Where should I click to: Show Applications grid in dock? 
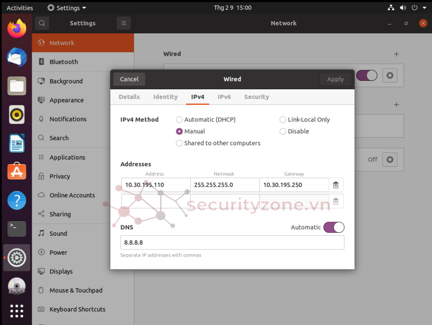click(x=17, y=311)
